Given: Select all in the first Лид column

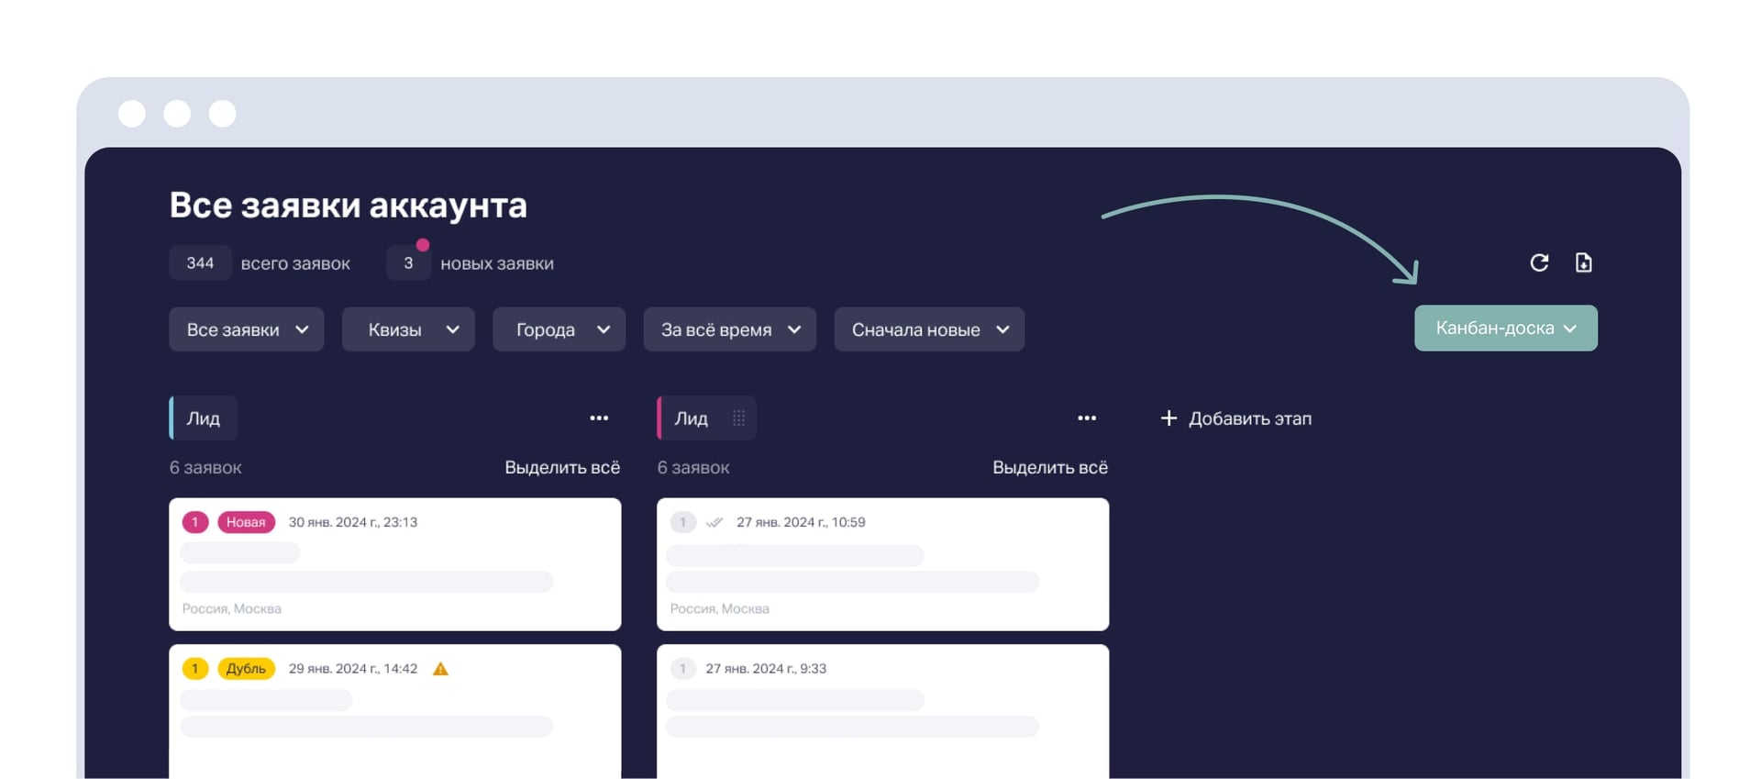Looking at the screenshot, I should click(562, 468).
